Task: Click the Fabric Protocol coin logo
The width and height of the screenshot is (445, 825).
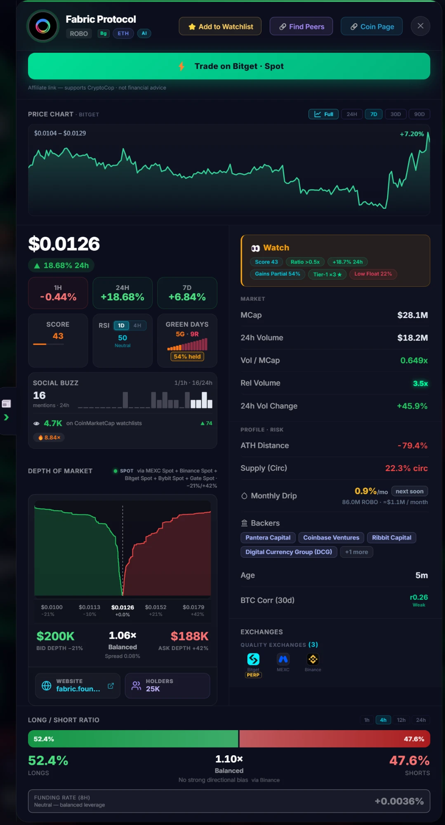Action: [43, 26]
